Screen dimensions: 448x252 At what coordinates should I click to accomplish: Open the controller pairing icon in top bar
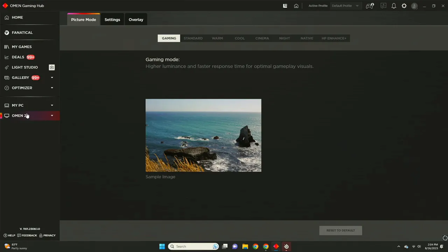click(370, 6)
